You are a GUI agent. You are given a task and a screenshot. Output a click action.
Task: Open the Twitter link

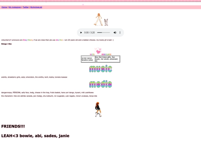pos(26,7)
